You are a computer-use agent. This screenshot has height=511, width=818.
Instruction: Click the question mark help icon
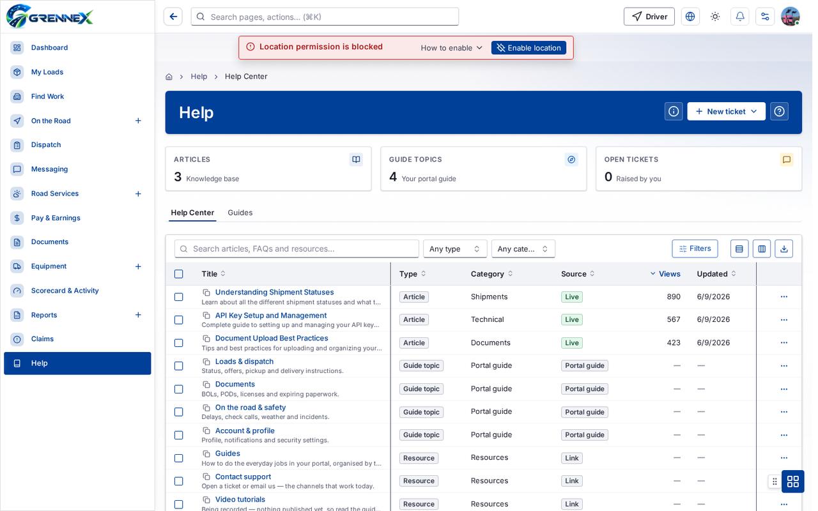pyautogui.click(x=779, y=111)
